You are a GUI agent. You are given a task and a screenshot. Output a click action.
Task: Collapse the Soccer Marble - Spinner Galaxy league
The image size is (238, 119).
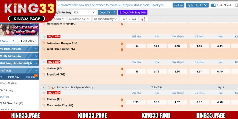point(43,87)
